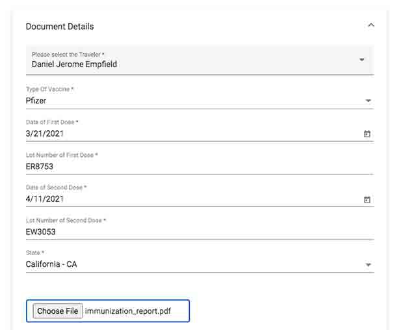Click the 'Type Of Vaccine' label
Screen dimensions: 403x330
pos(50,89)
